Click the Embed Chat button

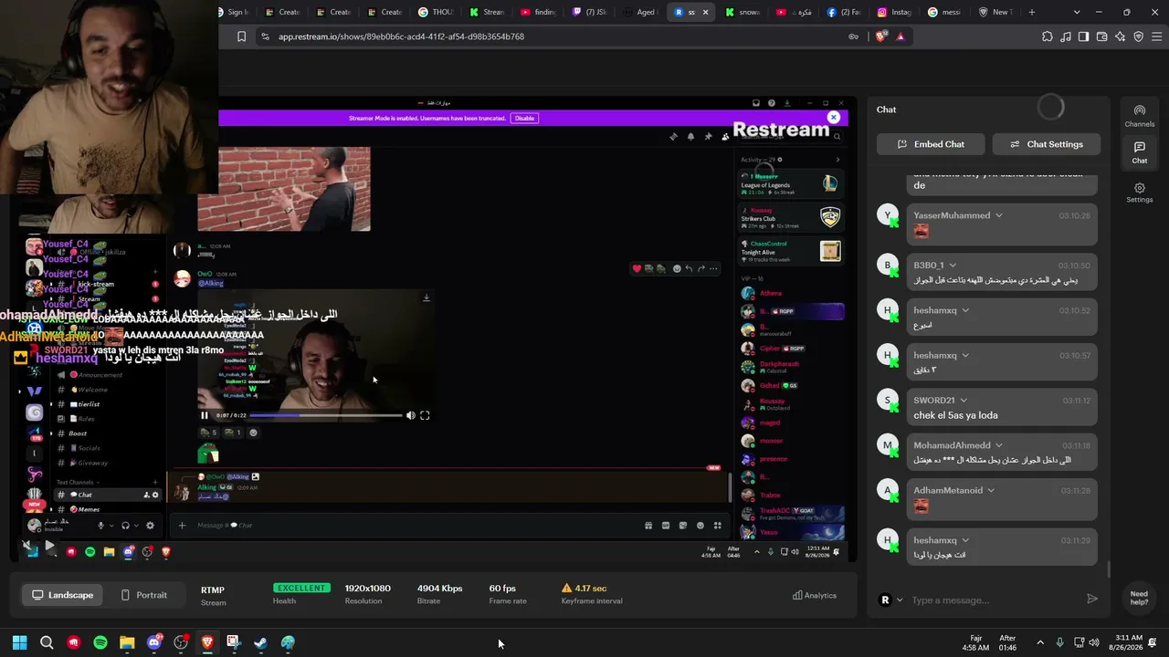pos(931,144)
